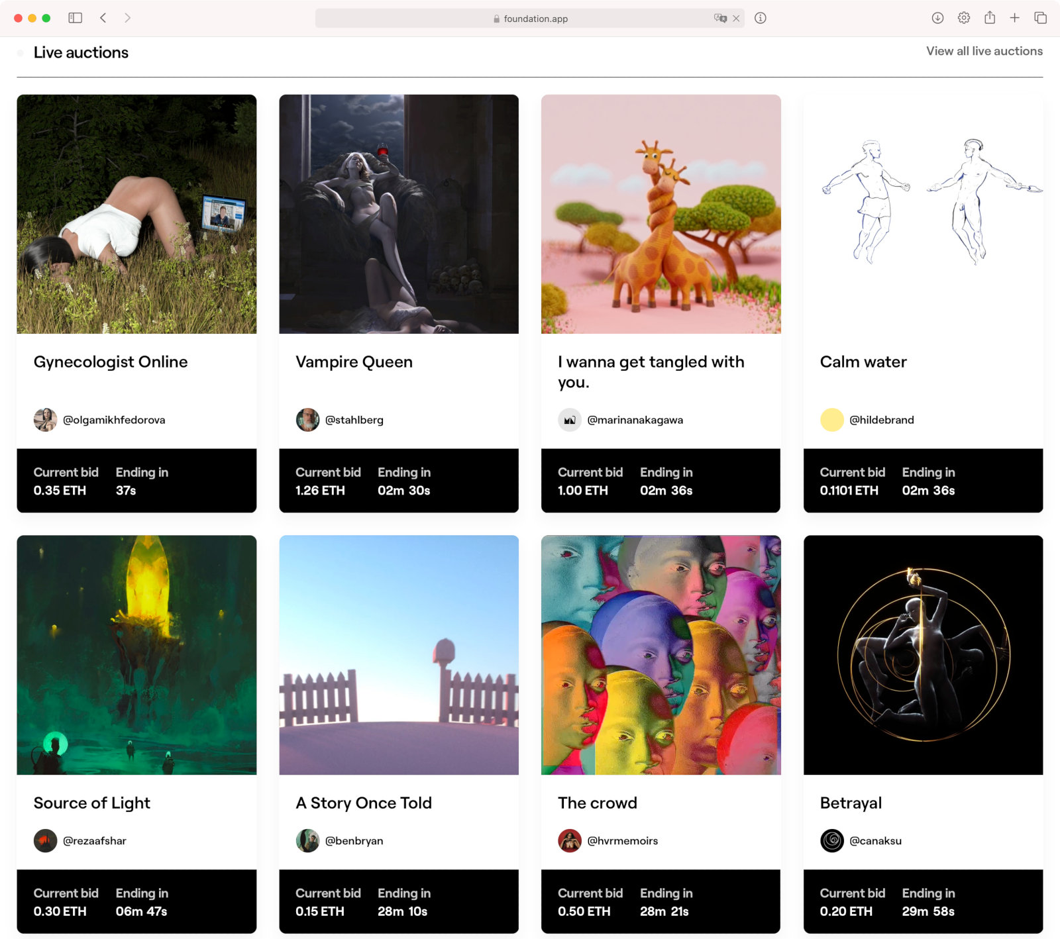Click the @olgamikhfedorova avatar
Image resolution: width=1060 pixels, height=939 pixels.
[45, 420]
